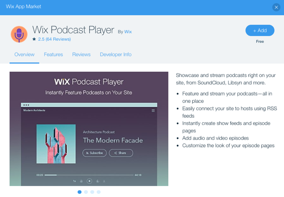The image size is (284, 197).
Task: Click the 'Modern Architects' label in preview
Action: click(34, 110)
